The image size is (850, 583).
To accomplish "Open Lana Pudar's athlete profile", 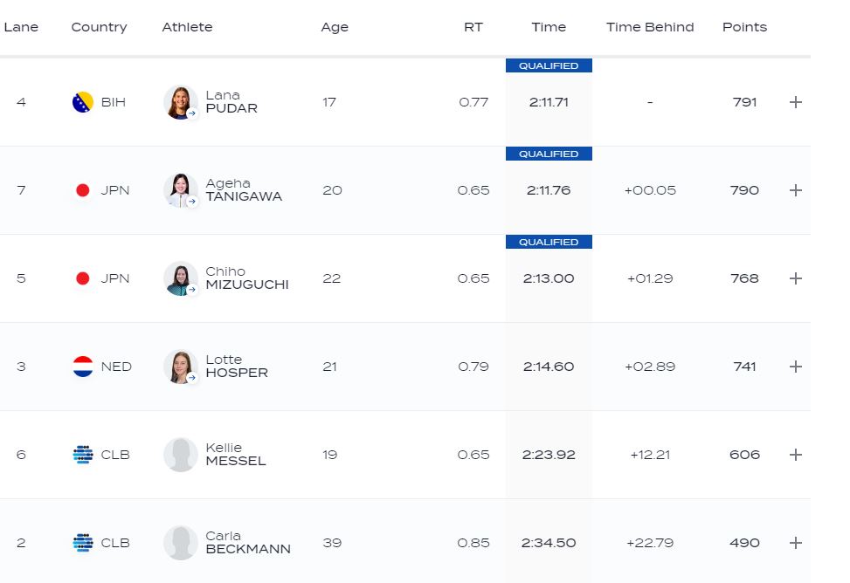I will [231, 102].
